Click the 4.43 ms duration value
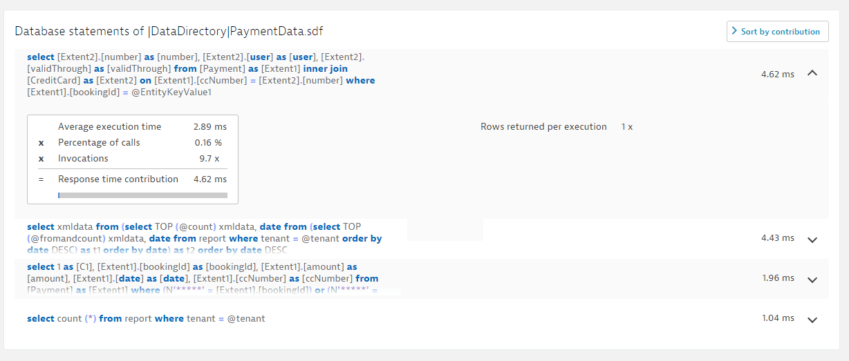Image resolution: width=849 pixels, height=361 pixels. click(x=777, y=238)
